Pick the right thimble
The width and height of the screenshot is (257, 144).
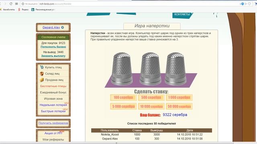pyautogui.click(x=175, y=68)
